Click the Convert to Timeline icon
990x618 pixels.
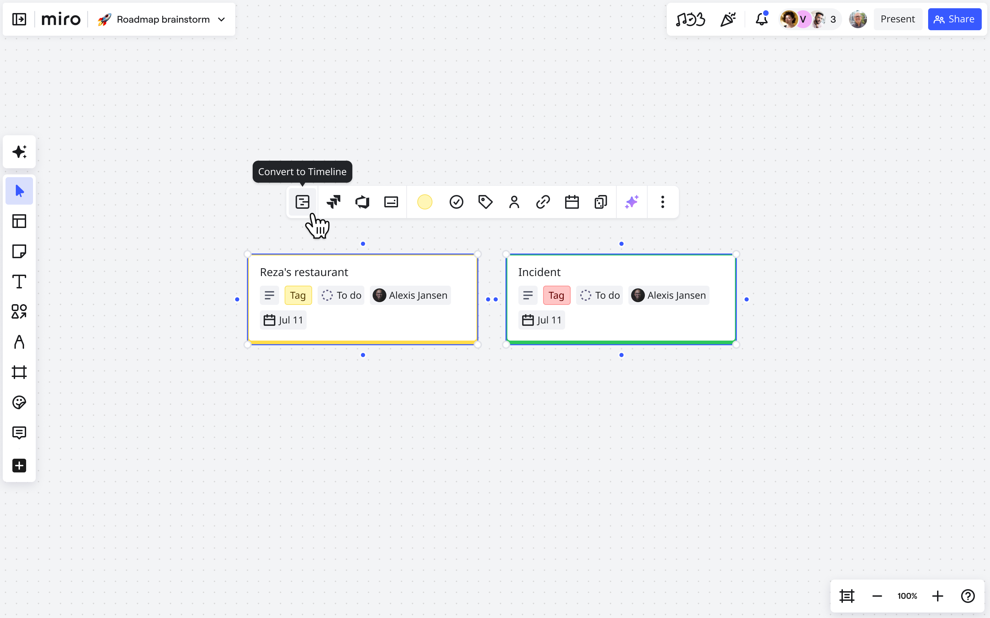tap(302, 202)
